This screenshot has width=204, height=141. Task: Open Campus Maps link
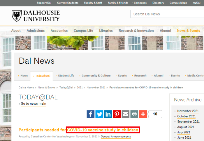tap(178, 3)
